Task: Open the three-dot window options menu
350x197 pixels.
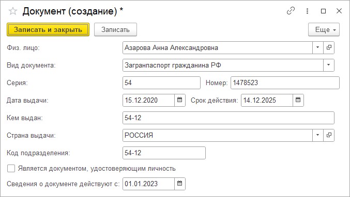Action: [x=308, y=11]
